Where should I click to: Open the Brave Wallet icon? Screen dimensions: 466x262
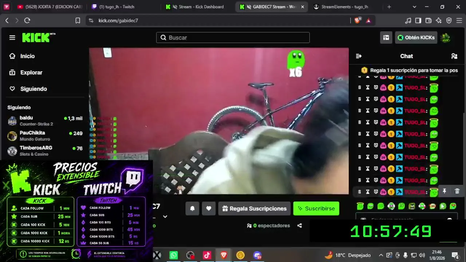pyautogui.click(x=429, y=20)
